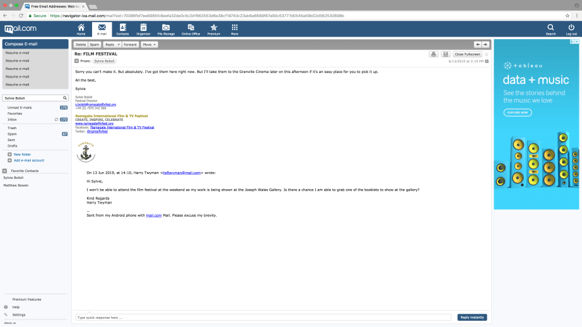Click the Forward button

[130, 45]
